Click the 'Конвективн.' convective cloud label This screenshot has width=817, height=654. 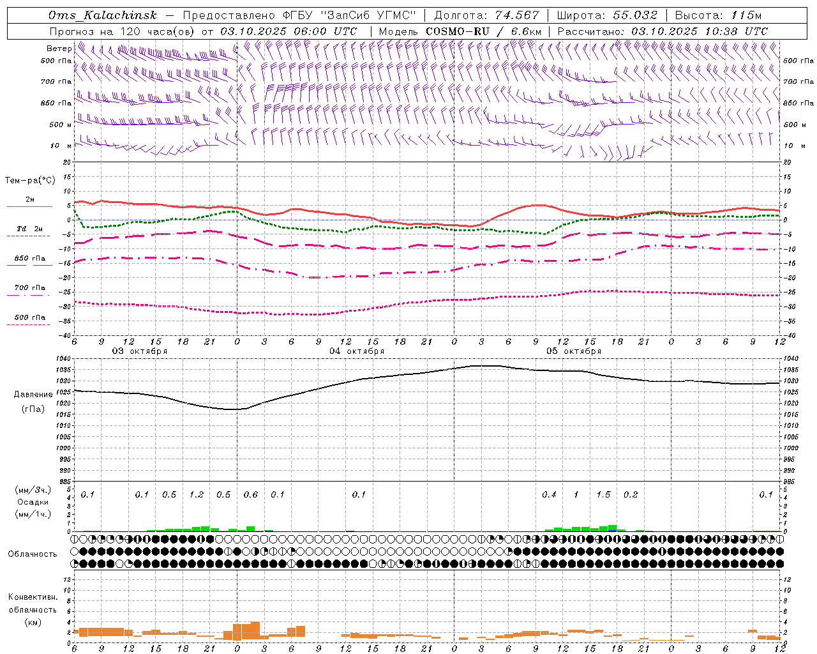(33, 597)
